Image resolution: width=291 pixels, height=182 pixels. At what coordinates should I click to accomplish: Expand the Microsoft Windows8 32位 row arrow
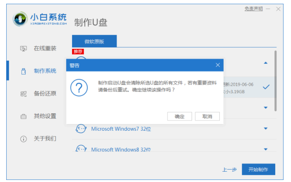pyautogui.click(x=266, y=149)
